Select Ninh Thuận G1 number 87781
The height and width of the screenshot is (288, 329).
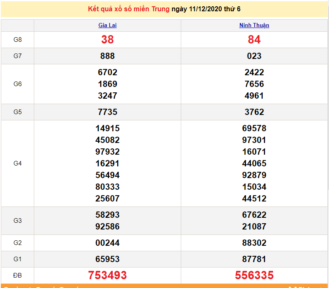[x=254, y=259]
